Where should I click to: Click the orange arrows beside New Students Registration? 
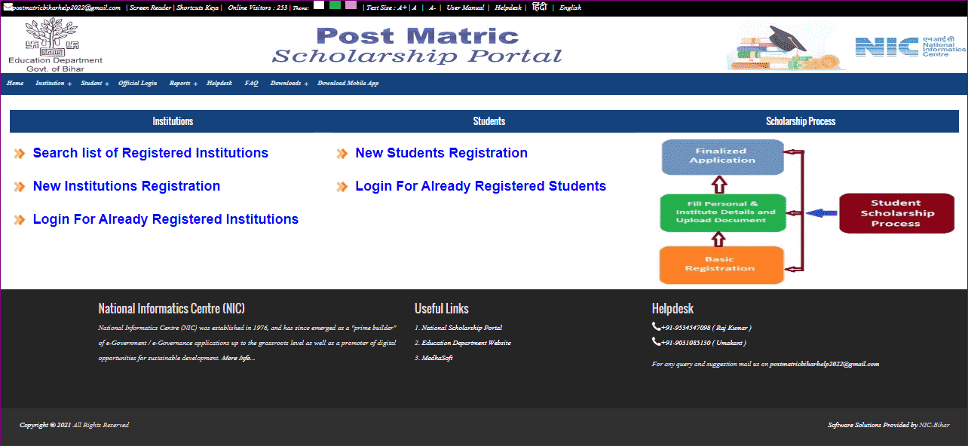click(x=342, y=153)
